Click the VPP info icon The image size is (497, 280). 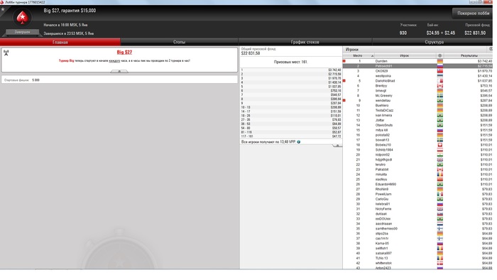[x=299, y=142]
